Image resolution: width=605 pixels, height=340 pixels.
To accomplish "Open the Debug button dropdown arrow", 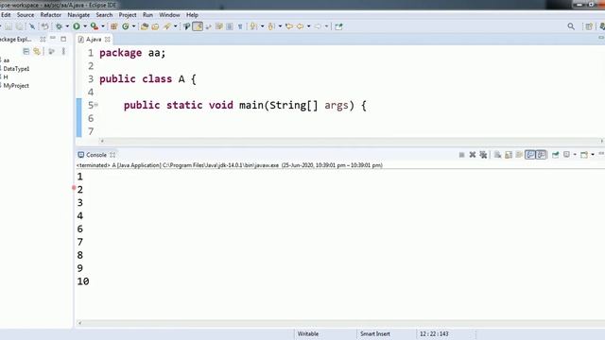I will coord(67,26).
